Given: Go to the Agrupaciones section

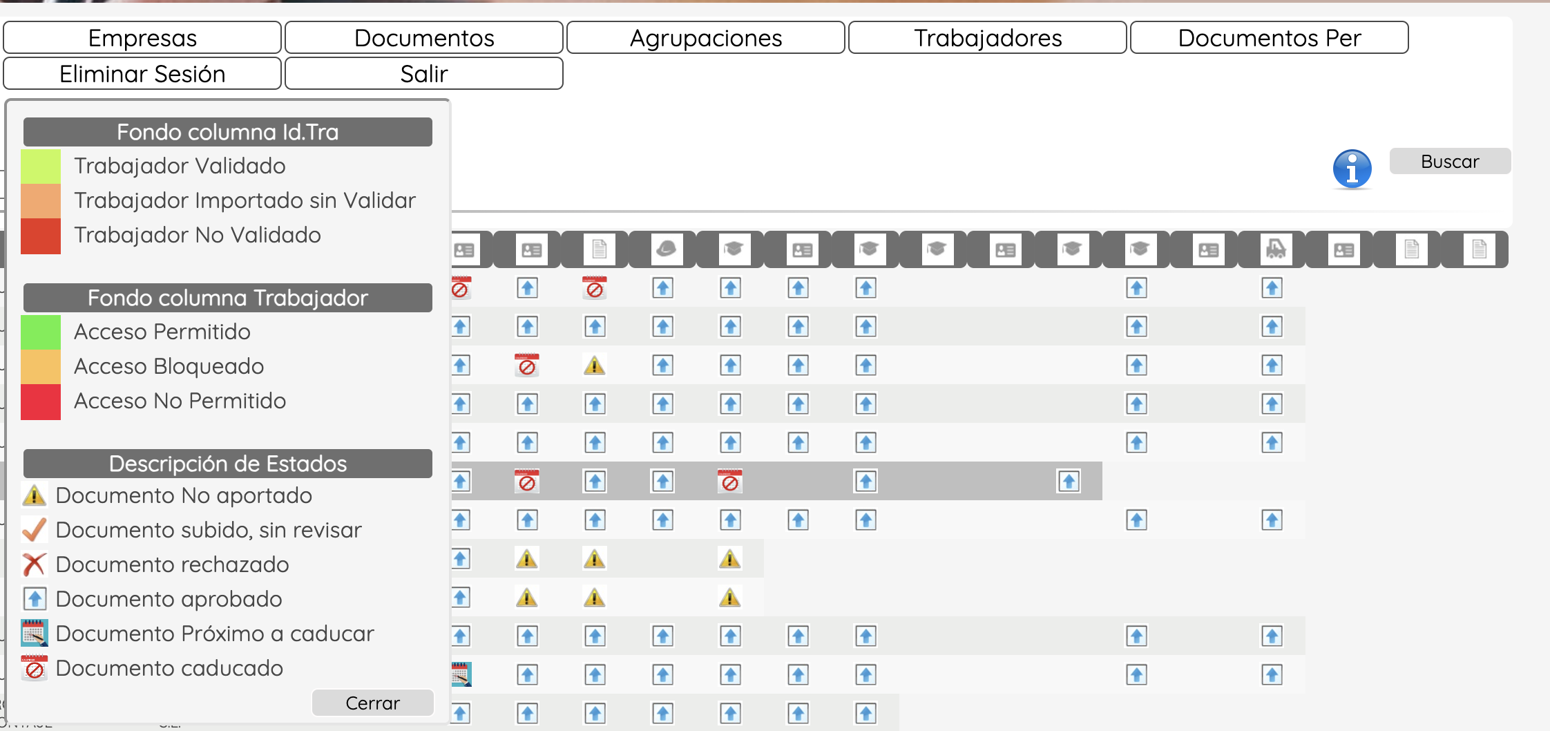Looking at the screenshot, I should coord(706,37).
